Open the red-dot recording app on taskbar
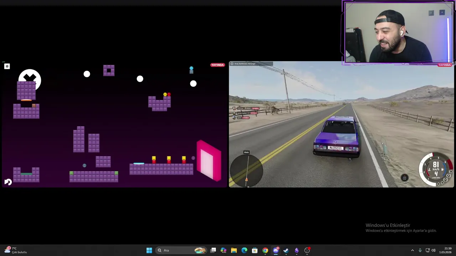Viewport: 456px width, 256px height. click(x=307, y=250)
